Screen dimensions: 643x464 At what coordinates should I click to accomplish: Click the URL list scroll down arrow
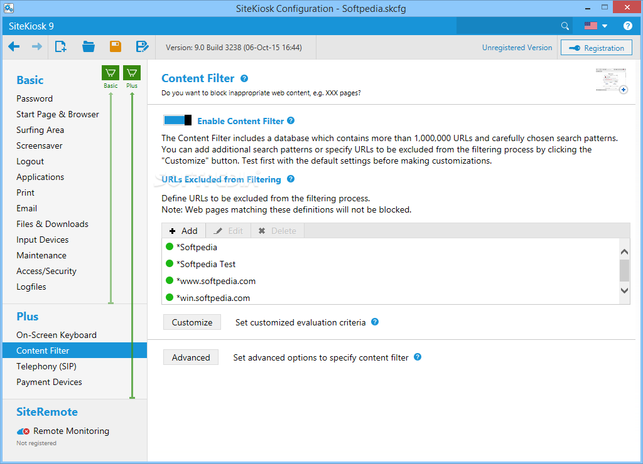pos(625,290)
